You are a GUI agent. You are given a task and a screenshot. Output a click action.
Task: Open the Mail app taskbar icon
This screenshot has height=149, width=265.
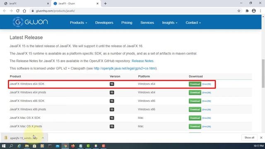coord(58,146)
